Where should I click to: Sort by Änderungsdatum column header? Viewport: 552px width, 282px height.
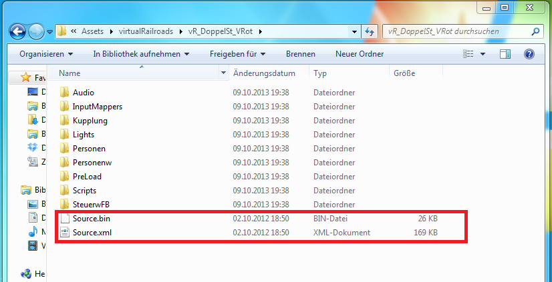264,73
